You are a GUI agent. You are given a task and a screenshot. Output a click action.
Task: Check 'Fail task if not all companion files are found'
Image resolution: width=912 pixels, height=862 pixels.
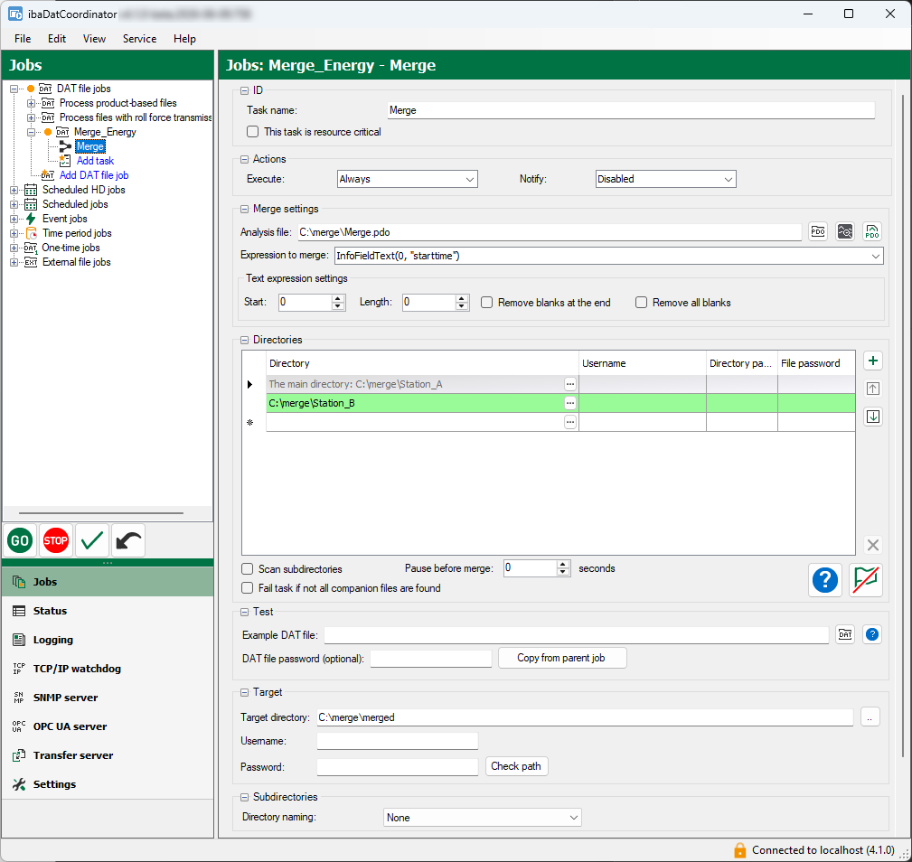click(247, 588)
